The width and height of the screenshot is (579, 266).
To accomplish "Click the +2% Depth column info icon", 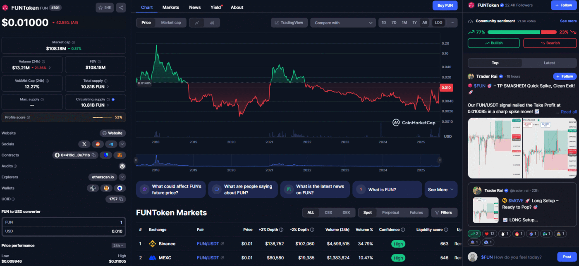I will coord(281,230).
